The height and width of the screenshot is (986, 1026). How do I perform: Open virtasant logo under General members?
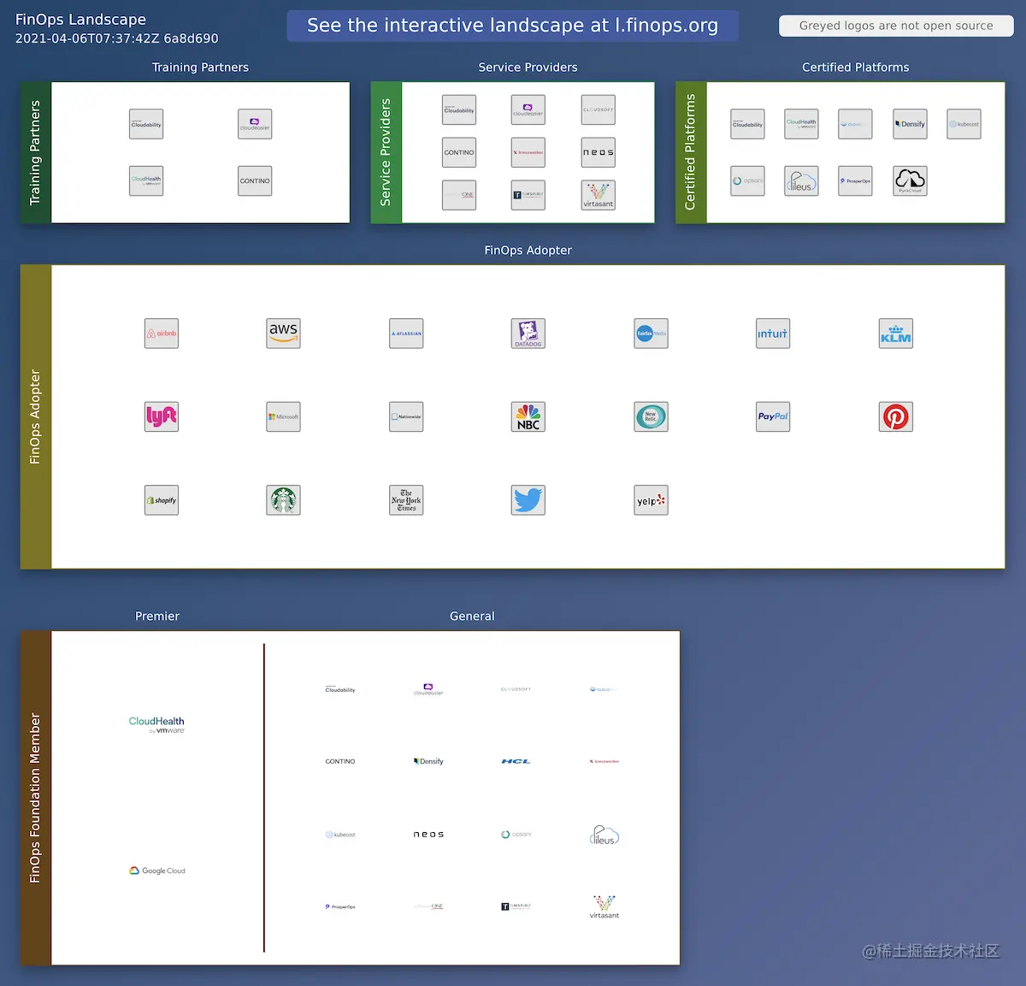coord(604,906)
